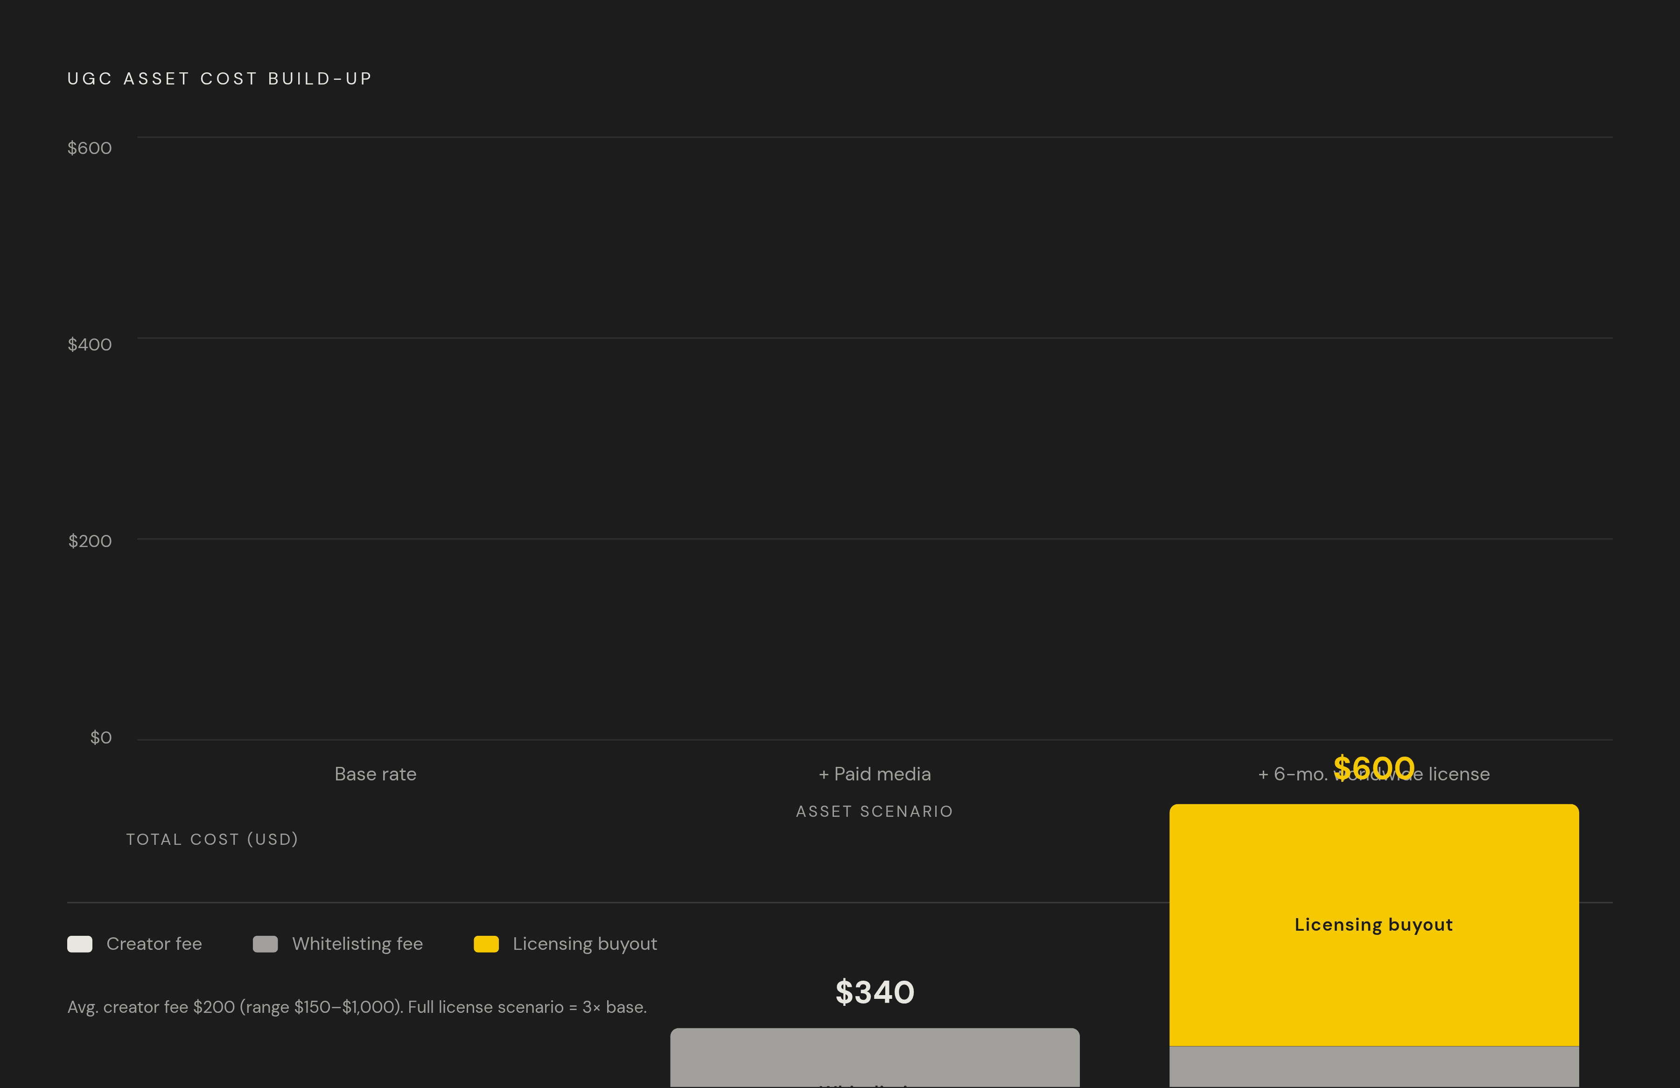Click the 6-mo. worldwide license category label

click(1374, 774)
